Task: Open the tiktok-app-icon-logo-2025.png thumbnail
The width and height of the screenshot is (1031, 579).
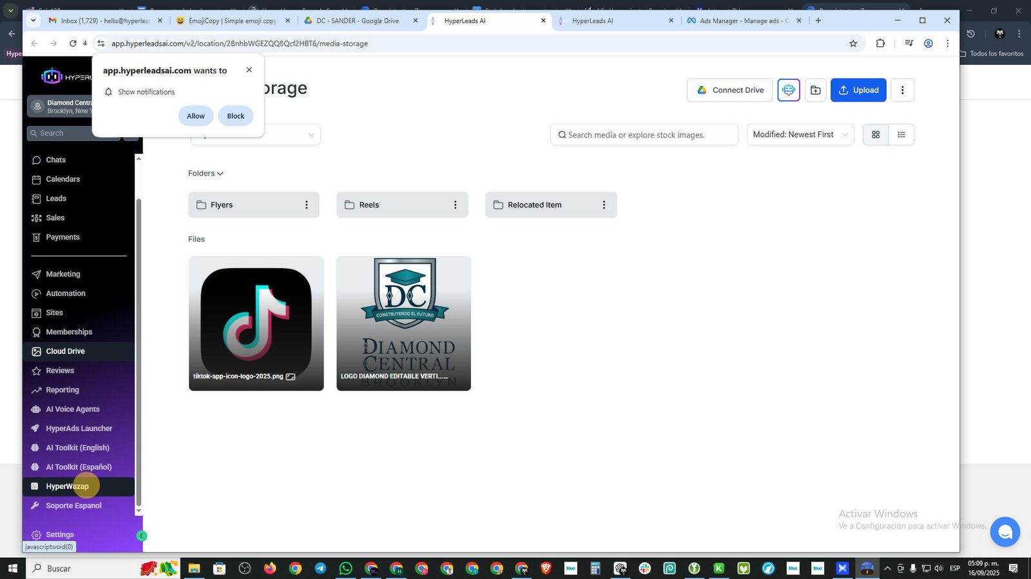Action: (x=256, y=323)
